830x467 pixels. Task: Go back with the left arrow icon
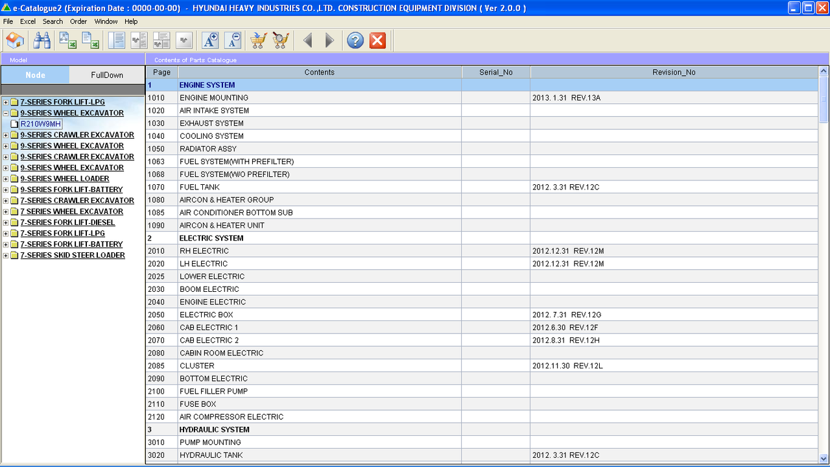click(307, 41)
